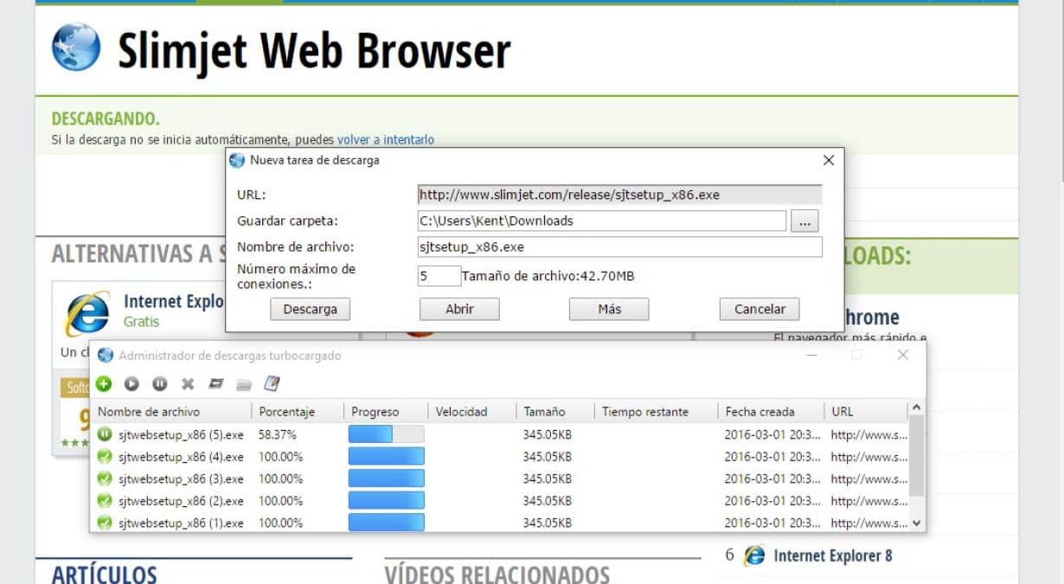Open containing folder via folder toolbar icon
This screenshot has width=1064, height=584.
click(244, 383)
